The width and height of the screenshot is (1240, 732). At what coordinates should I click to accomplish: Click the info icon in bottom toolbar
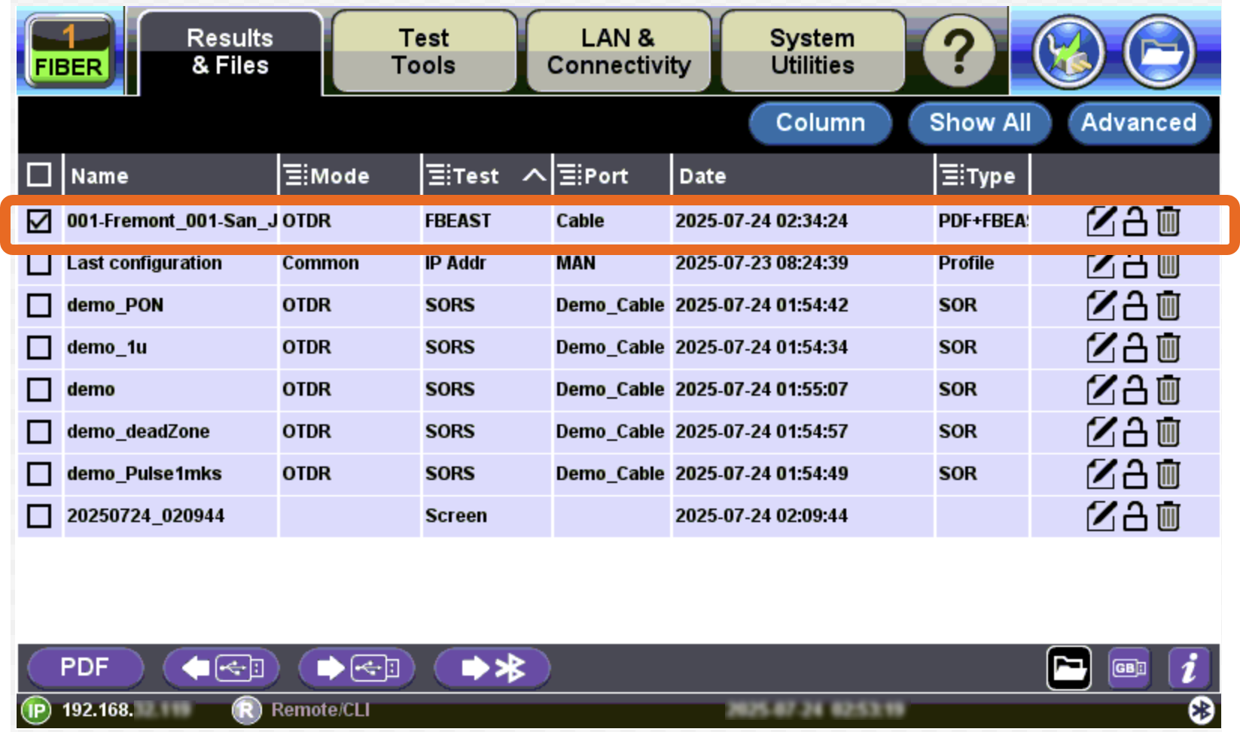(x=1188, y=668)
